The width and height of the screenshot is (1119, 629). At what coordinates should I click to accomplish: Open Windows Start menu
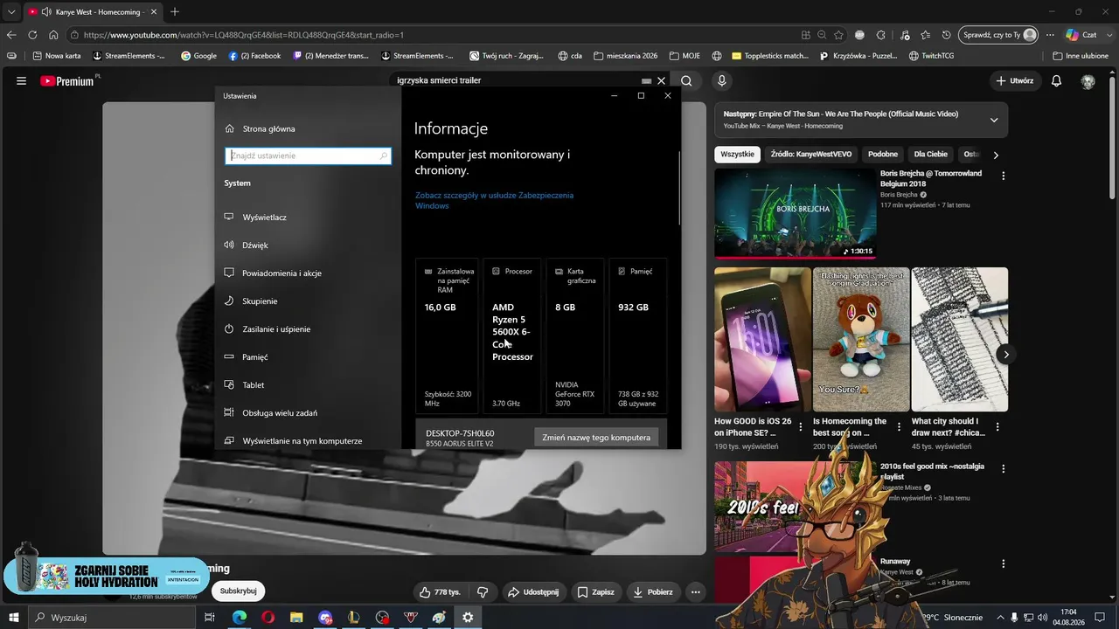(x=14, y=618)
